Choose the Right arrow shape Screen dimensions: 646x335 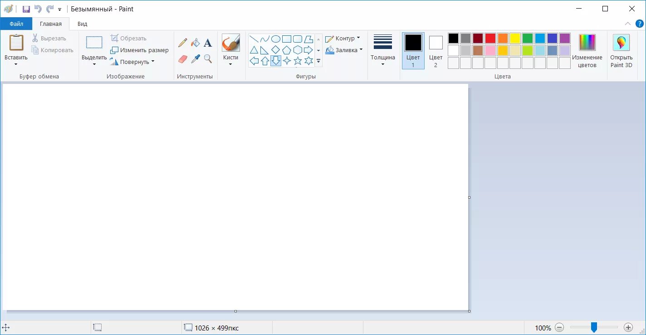(x=308, y=50)
